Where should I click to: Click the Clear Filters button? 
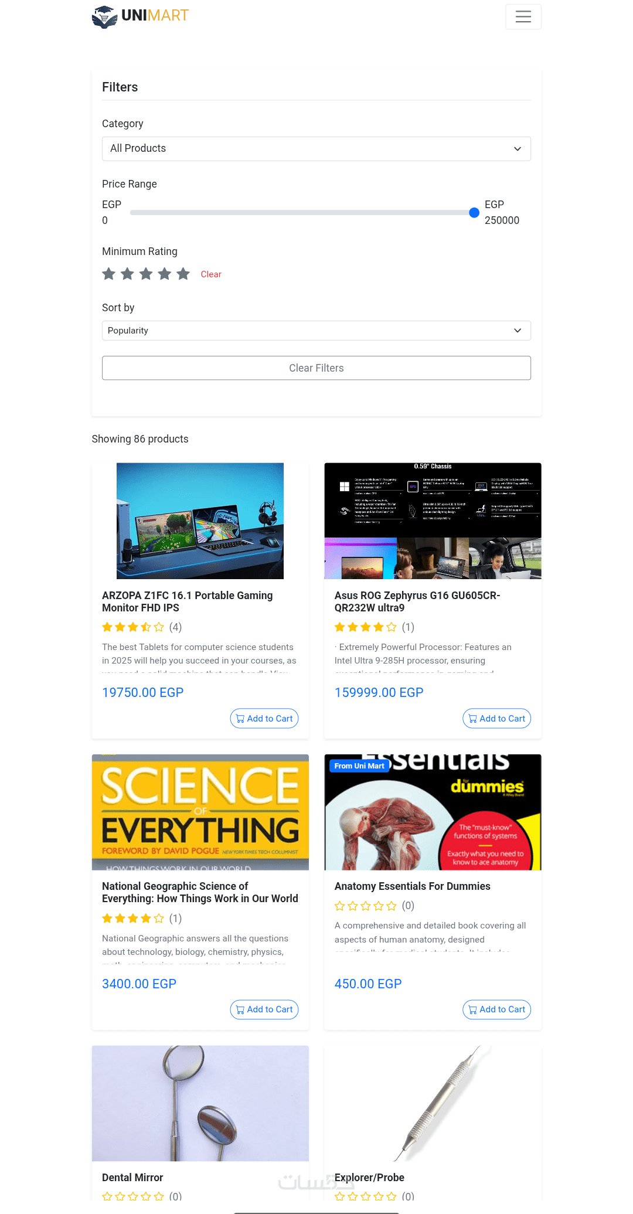coord(316,368)
